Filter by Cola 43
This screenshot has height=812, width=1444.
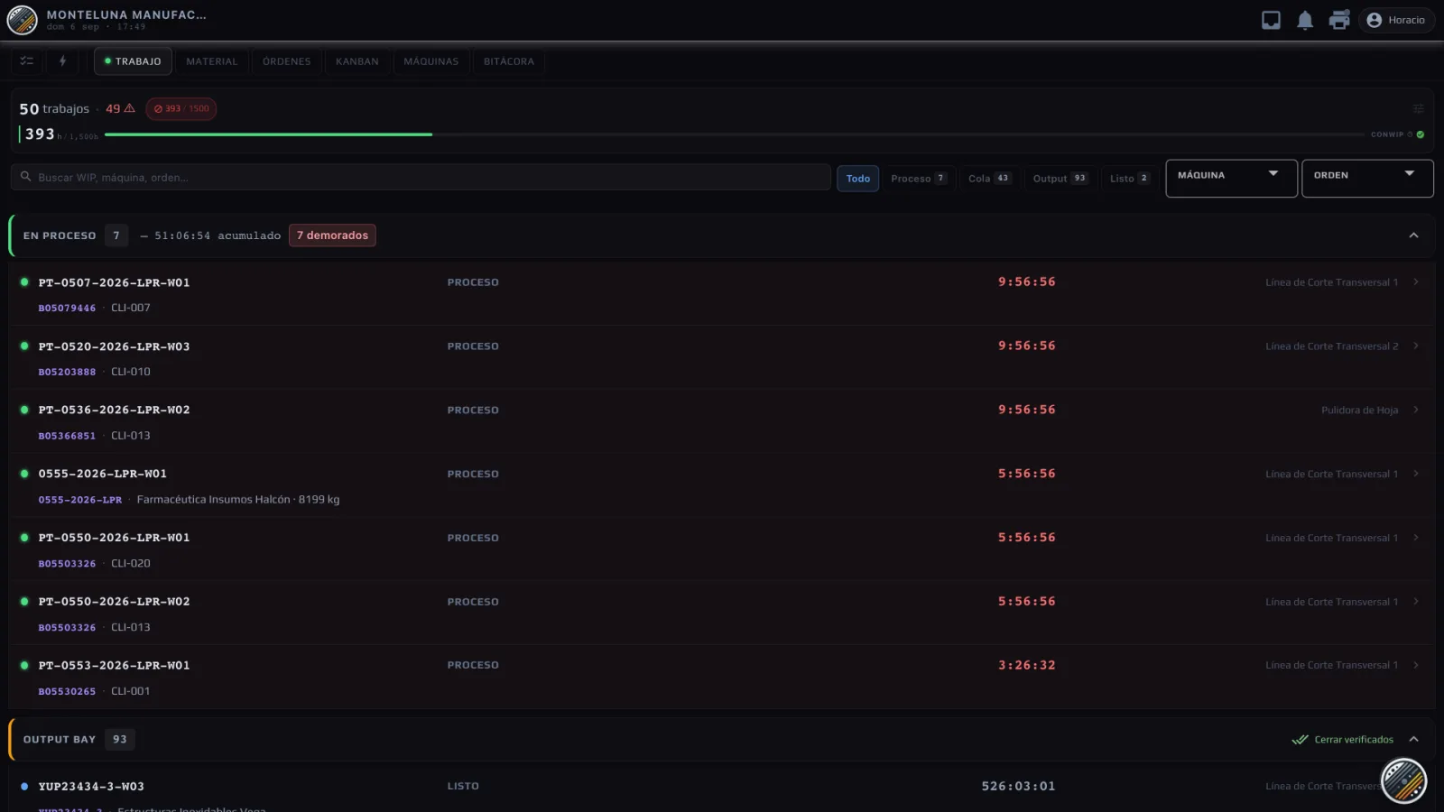click(x=989, y=179)
